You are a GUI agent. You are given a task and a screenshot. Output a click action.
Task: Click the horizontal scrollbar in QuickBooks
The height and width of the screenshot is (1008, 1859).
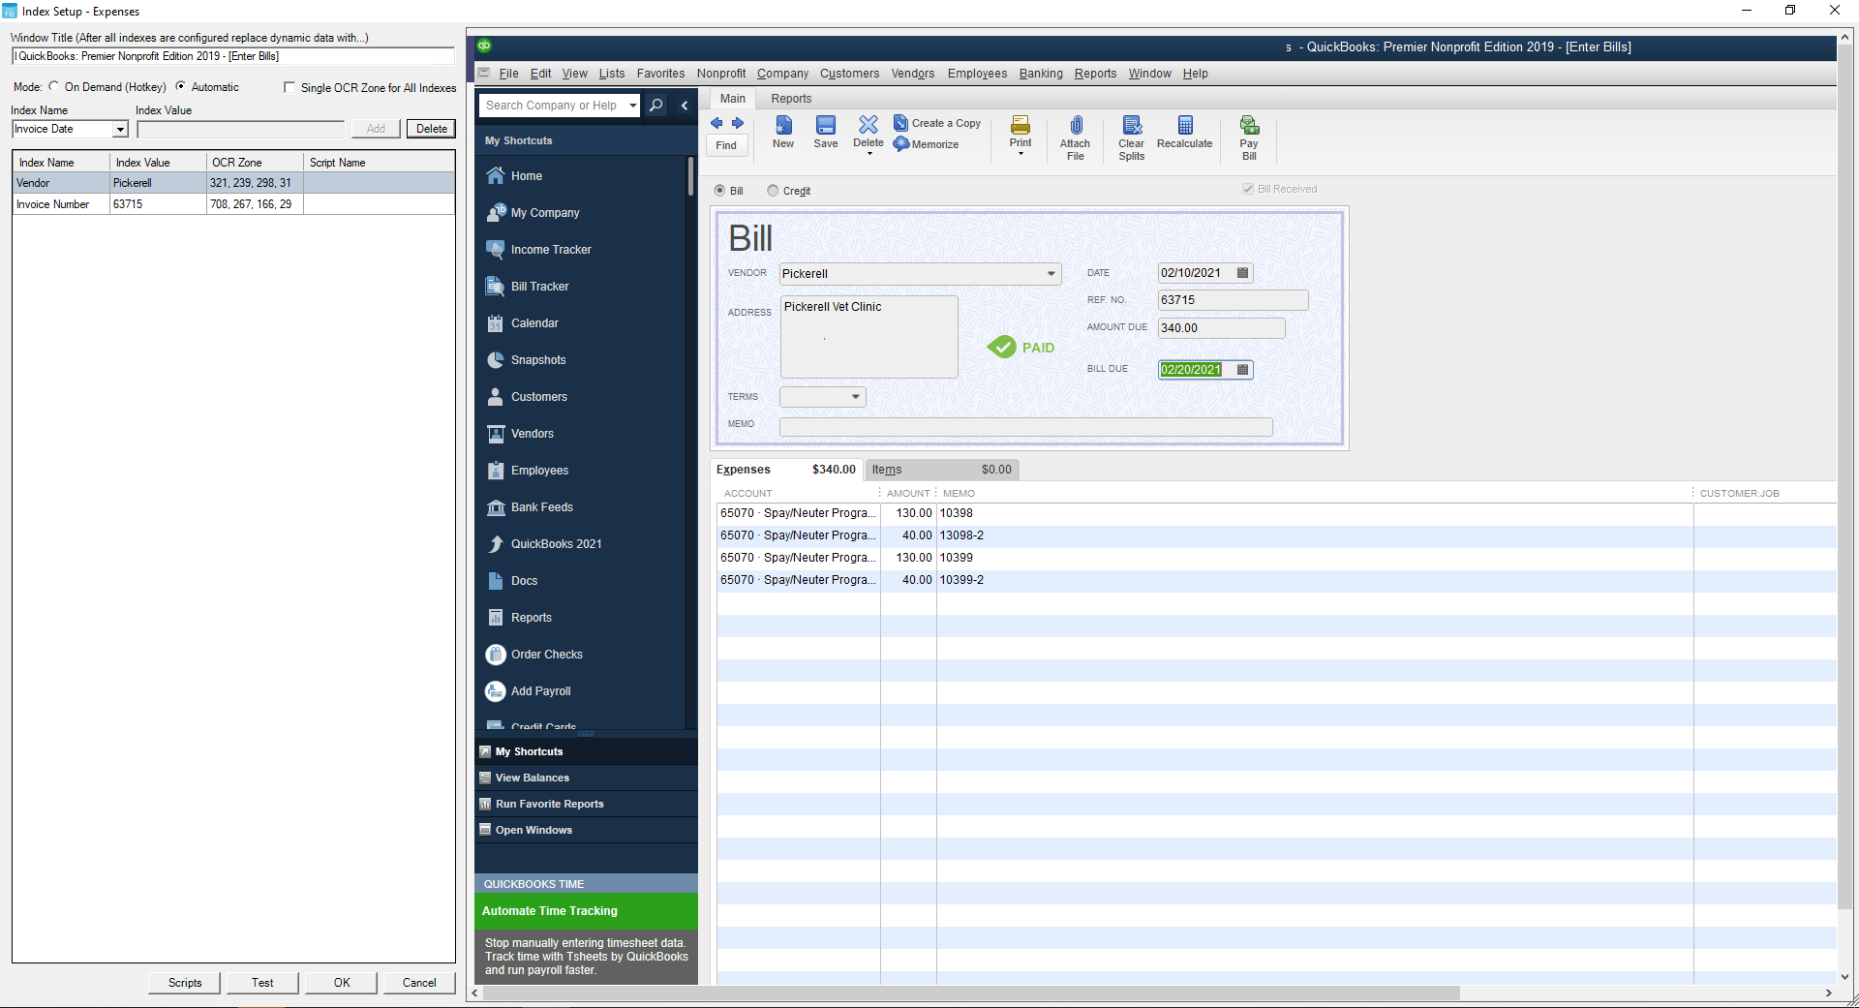coord(971,993)
